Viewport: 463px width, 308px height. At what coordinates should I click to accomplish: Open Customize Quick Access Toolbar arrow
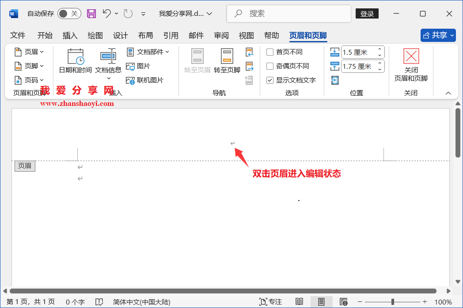(143, 14)
